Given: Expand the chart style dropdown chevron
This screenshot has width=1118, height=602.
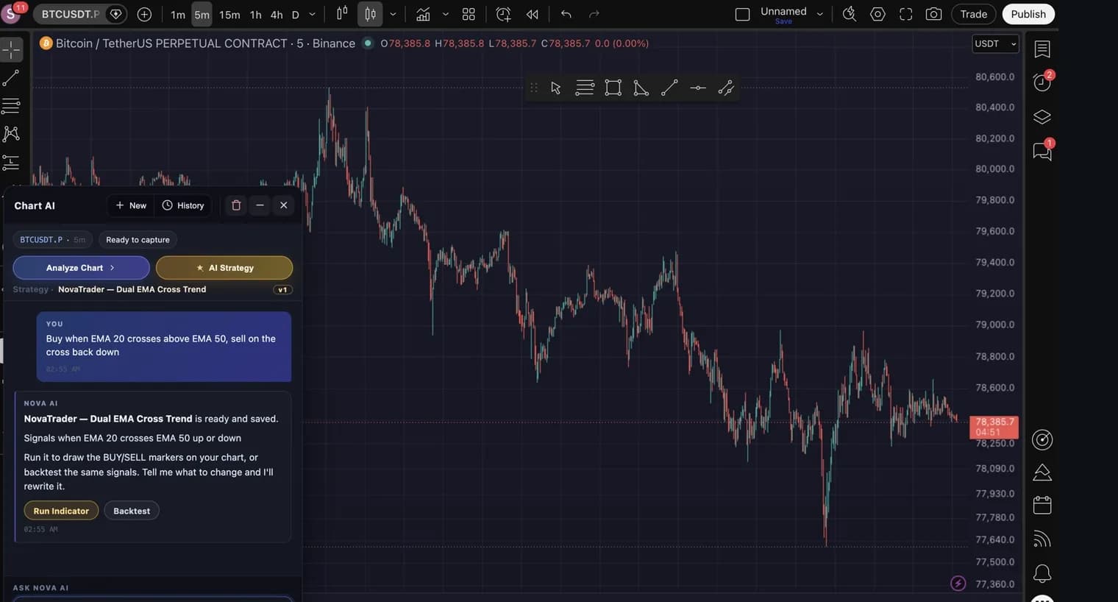Looking at the screenshot, I should (393, 14).
